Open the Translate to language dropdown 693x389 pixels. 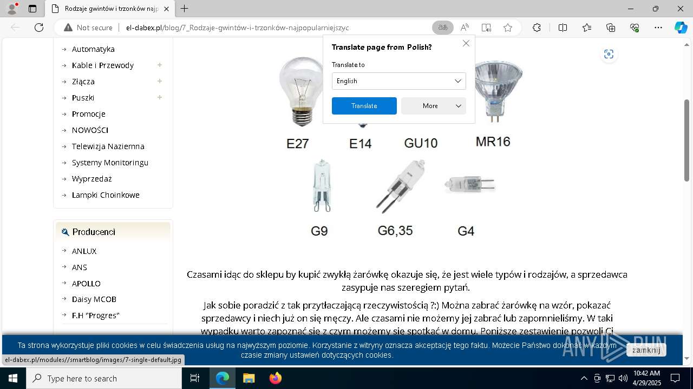click(398, 81)
